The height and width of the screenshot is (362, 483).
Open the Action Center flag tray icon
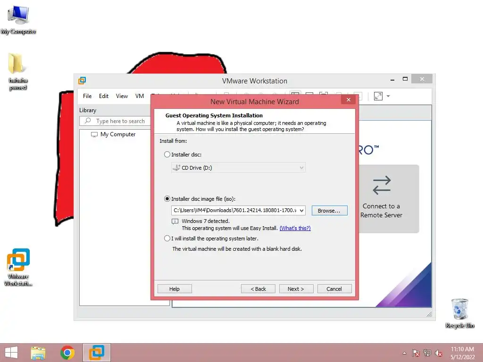tap(416, 353)
